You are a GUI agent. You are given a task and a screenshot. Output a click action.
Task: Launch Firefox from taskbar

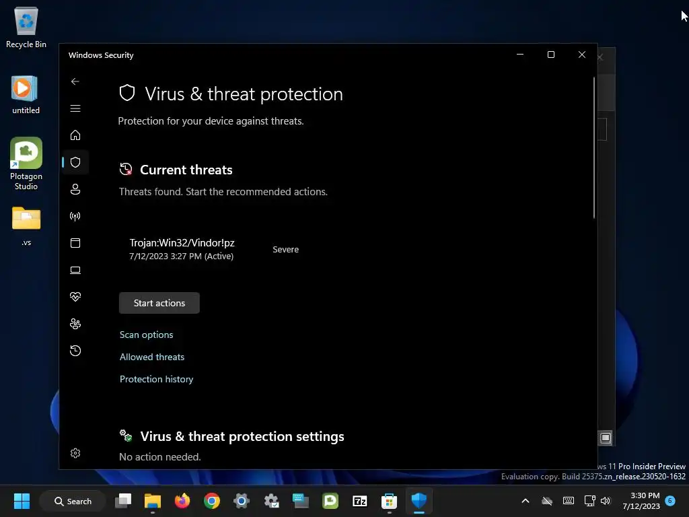pos(182,501)
